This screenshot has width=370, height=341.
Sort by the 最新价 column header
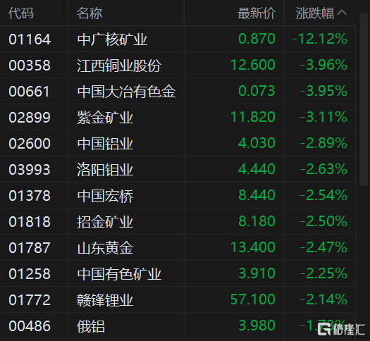coord(257,13)
